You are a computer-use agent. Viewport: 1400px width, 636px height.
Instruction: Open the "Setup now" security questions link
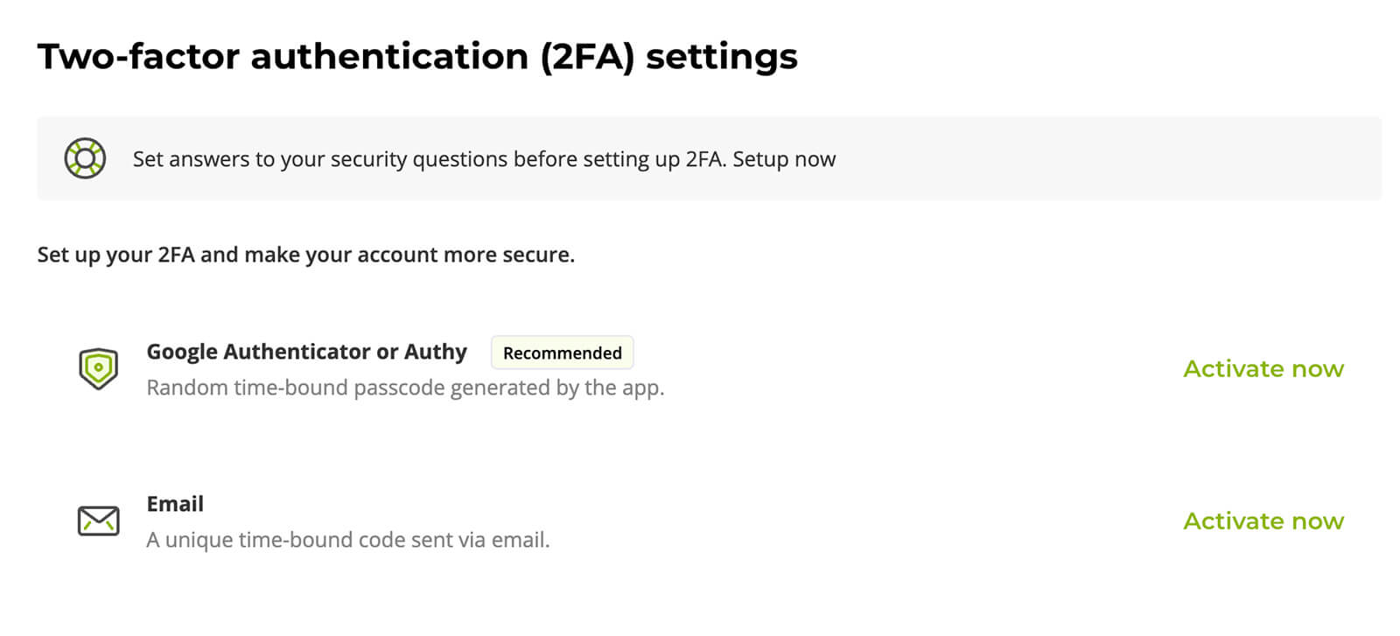[x=783, y=159]
